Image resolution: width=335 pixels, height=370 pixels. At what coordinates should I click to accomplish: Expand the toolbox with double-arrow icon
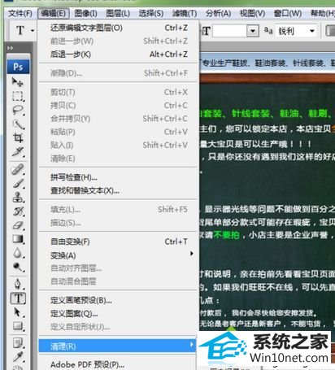(11, 48)
